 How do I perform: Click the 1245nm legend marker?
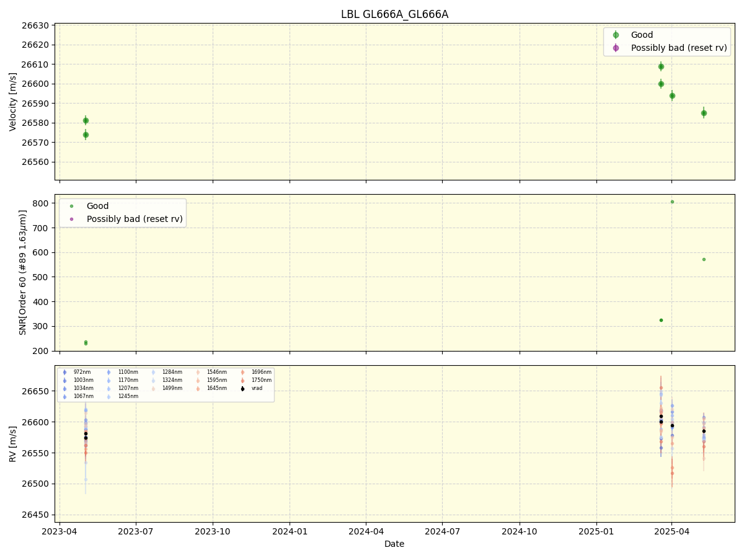(x=109, y=397)
